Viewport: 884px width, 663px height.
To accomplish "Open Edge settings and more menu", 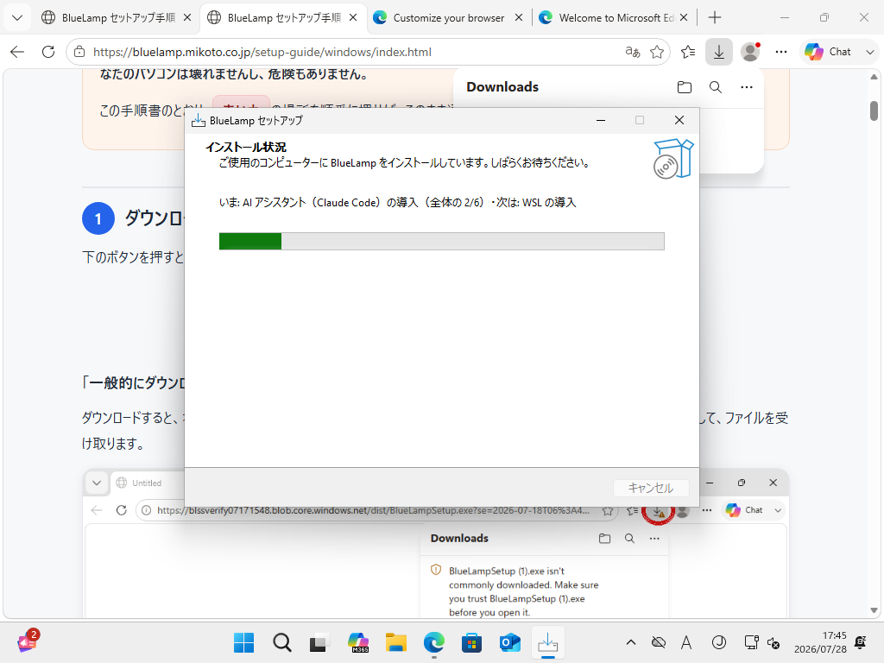I will 780,52.
